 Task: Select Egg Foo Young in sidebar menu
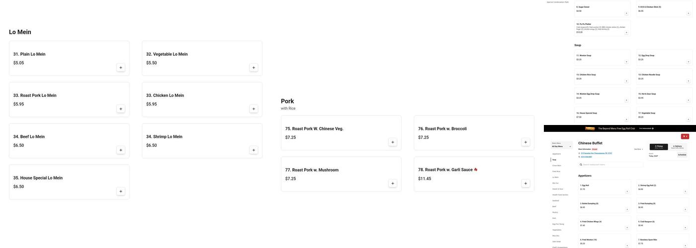coord(558,224)
